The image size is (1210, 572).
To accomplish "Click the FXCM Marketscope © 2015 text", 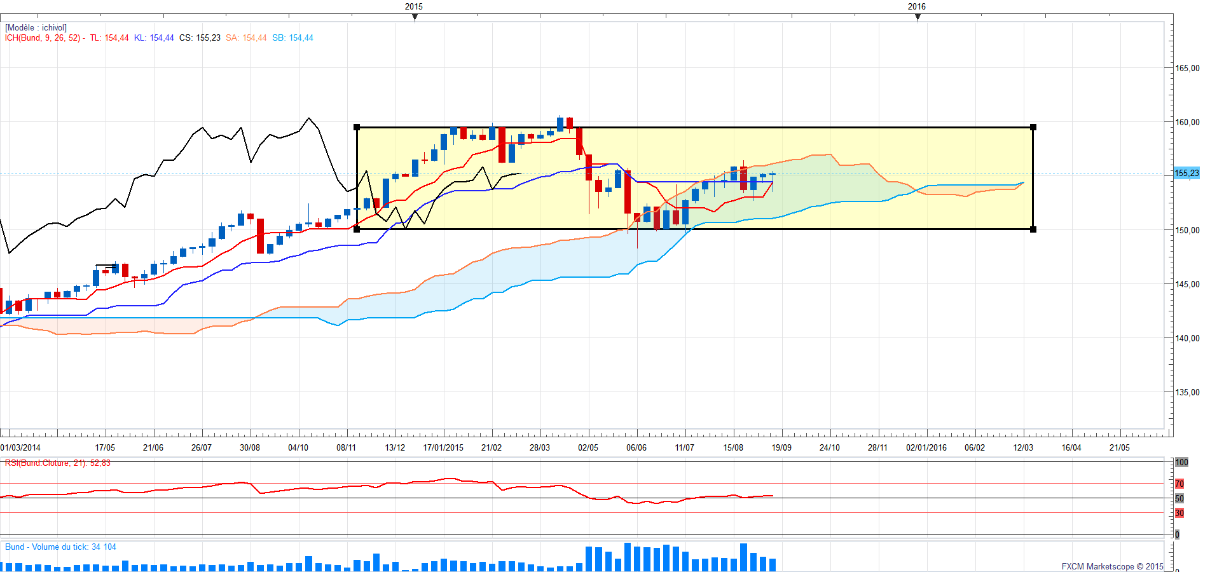I will pyautogui.click(x=1112, y=566).
